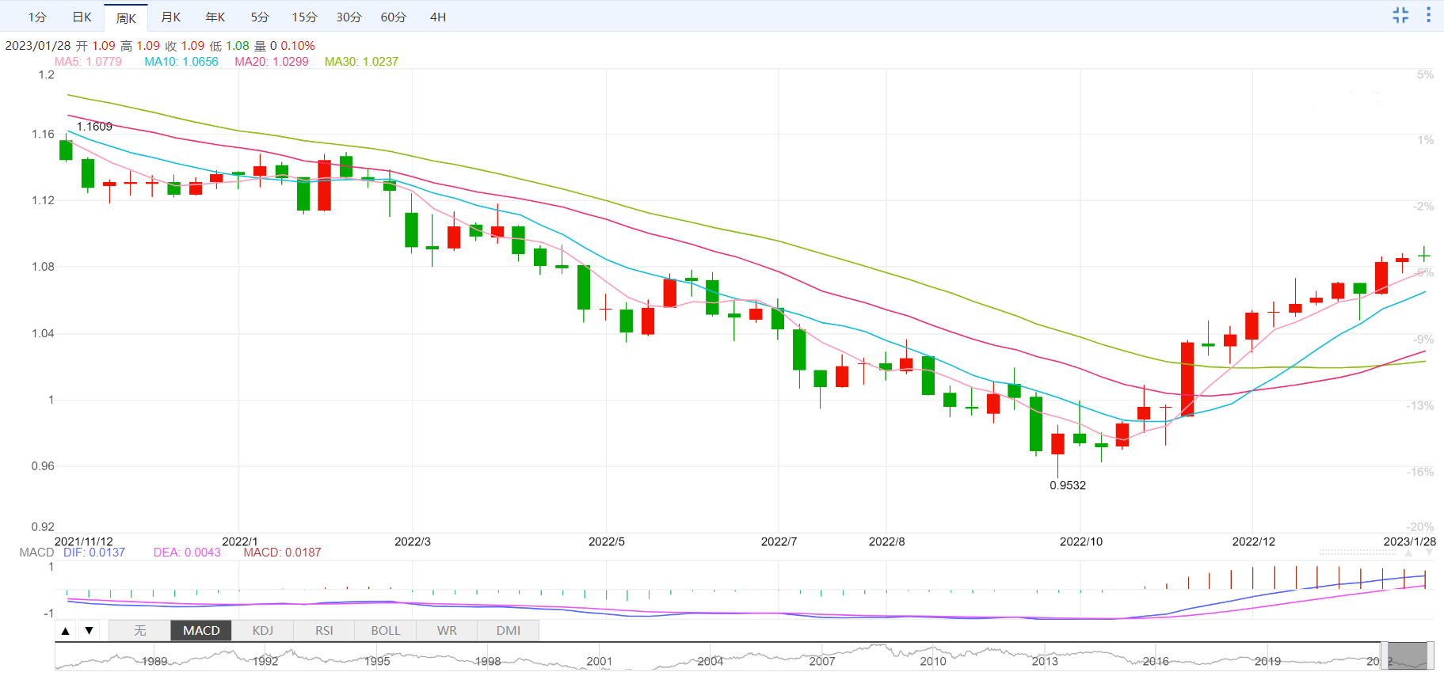
Task: Select 无 to hide indicators
Action: pyautogui.click(x=140, y=631)
